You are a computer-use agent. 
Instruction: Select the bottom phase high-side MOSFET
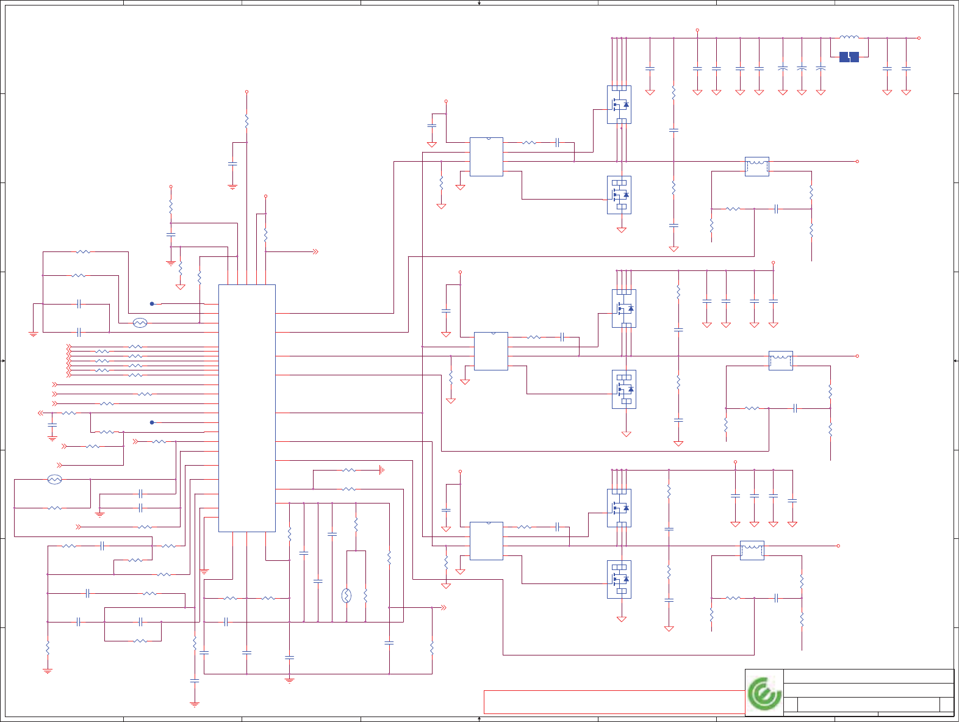point(619,508)
